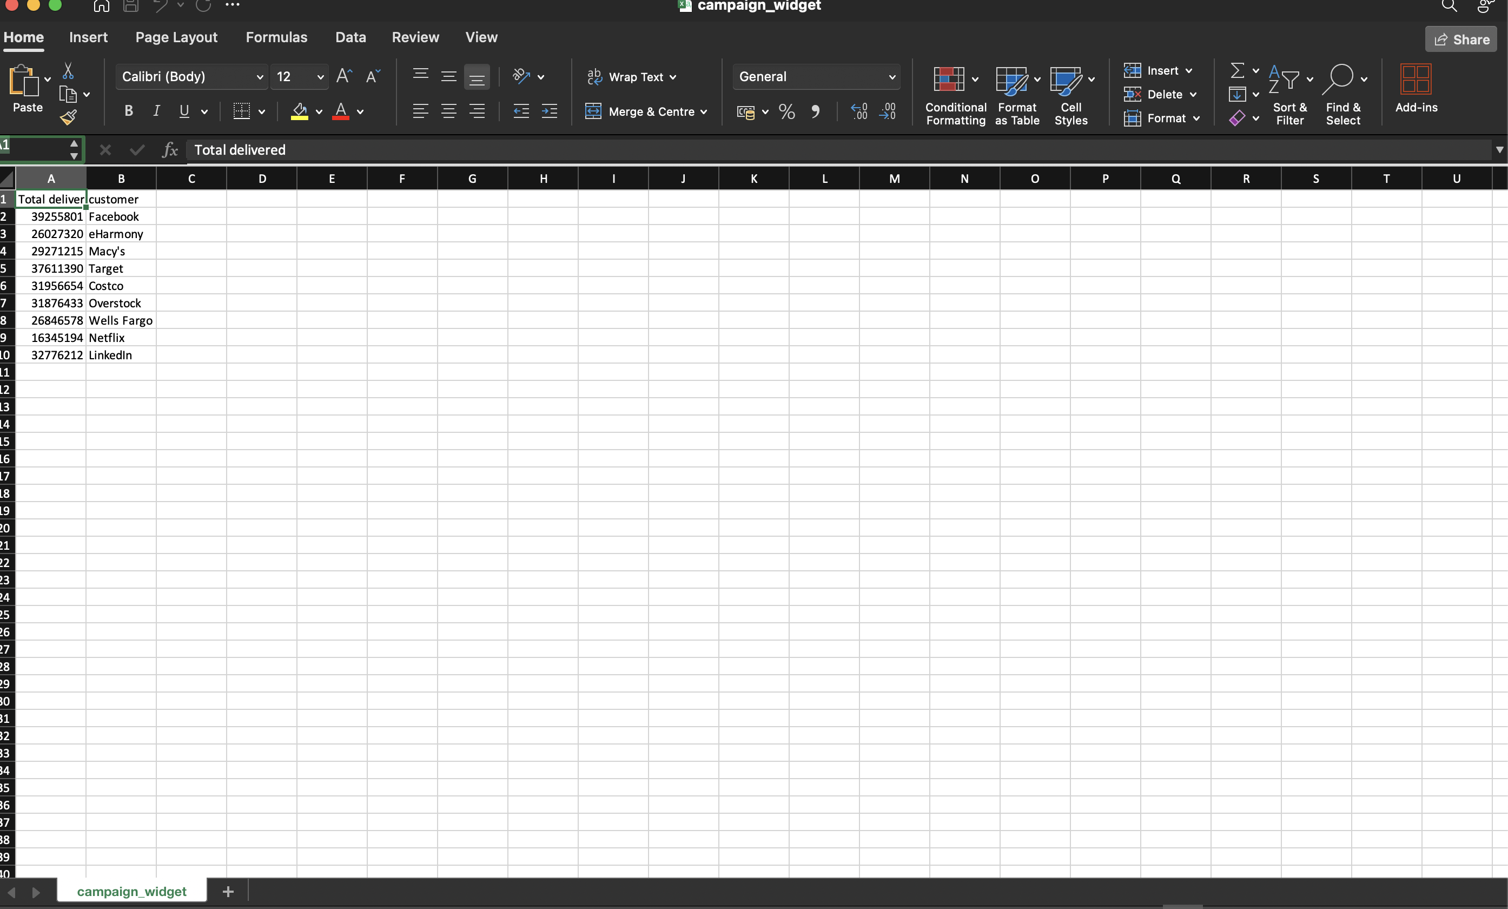
Task: Click the insert function fx icon
Action: pos(169,150)
